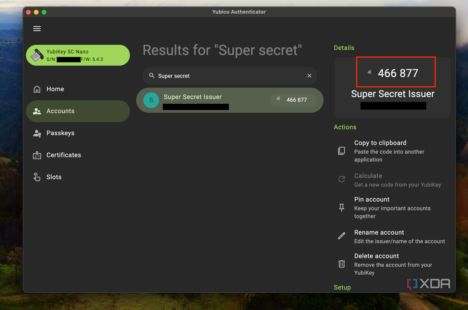Click the Calculate refresh icon

(341, 179)
